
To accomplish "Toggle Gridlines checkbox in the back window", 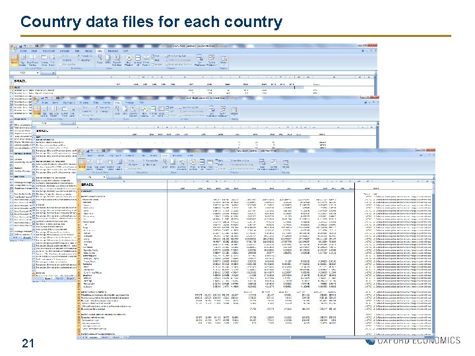I will (66, 60).
